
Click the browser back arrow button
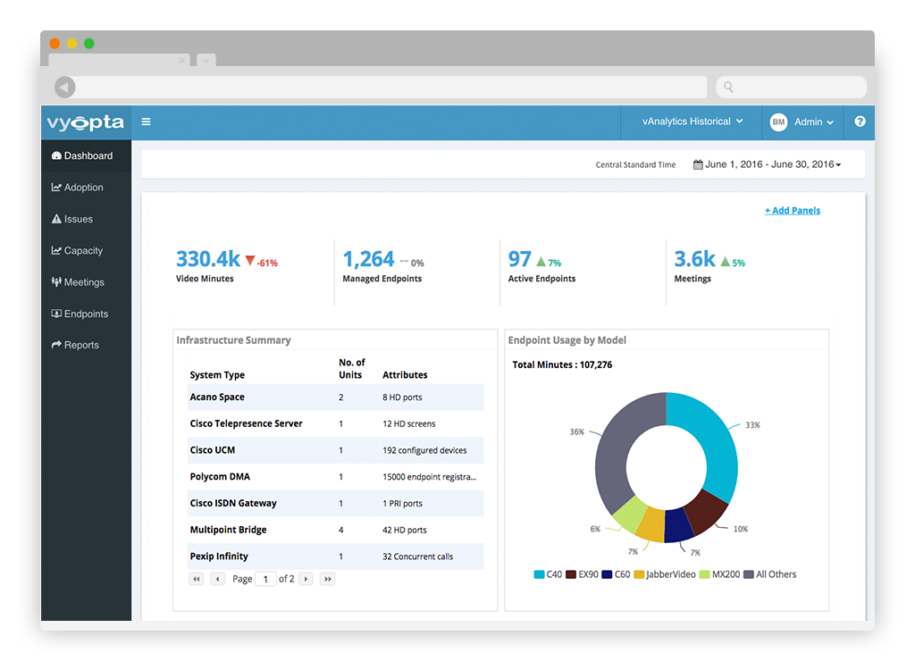click(x=64, y=87)
